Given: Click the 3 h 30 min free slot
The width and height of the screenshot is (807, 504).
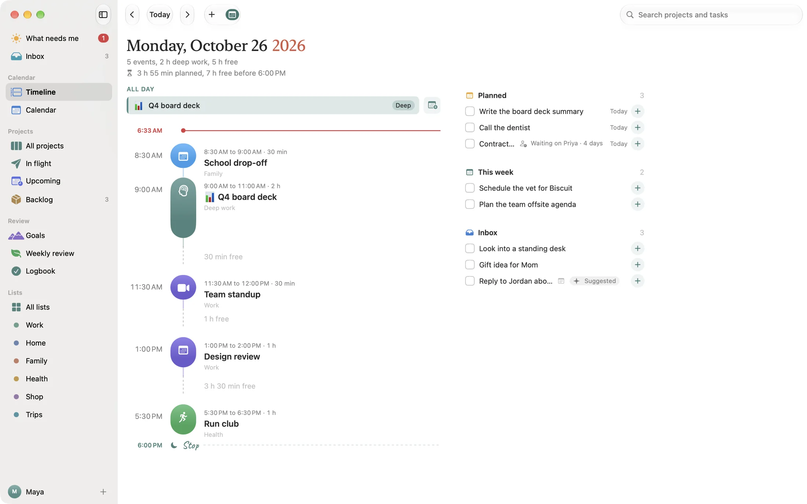Looking at the screenshot, I should (x=230, y=386).
